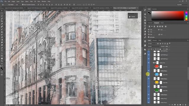Click the Quick Mask mode icon
Screen dimensions: 189x106
click(x=2, y=72)
